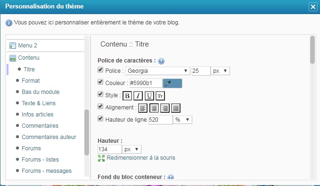Image resolution: width=320 pixels, height=186 pixels.
Task: Open the line height % unit dropdown
Action: pyautogui.click(x=182, y=120)
